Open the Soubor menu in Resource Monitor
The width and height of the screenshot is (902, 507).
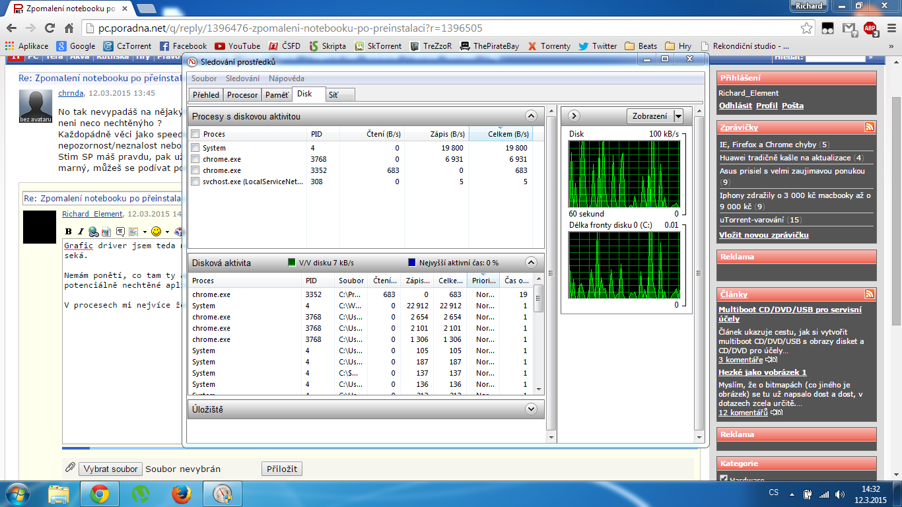click(x=204, y=79)
